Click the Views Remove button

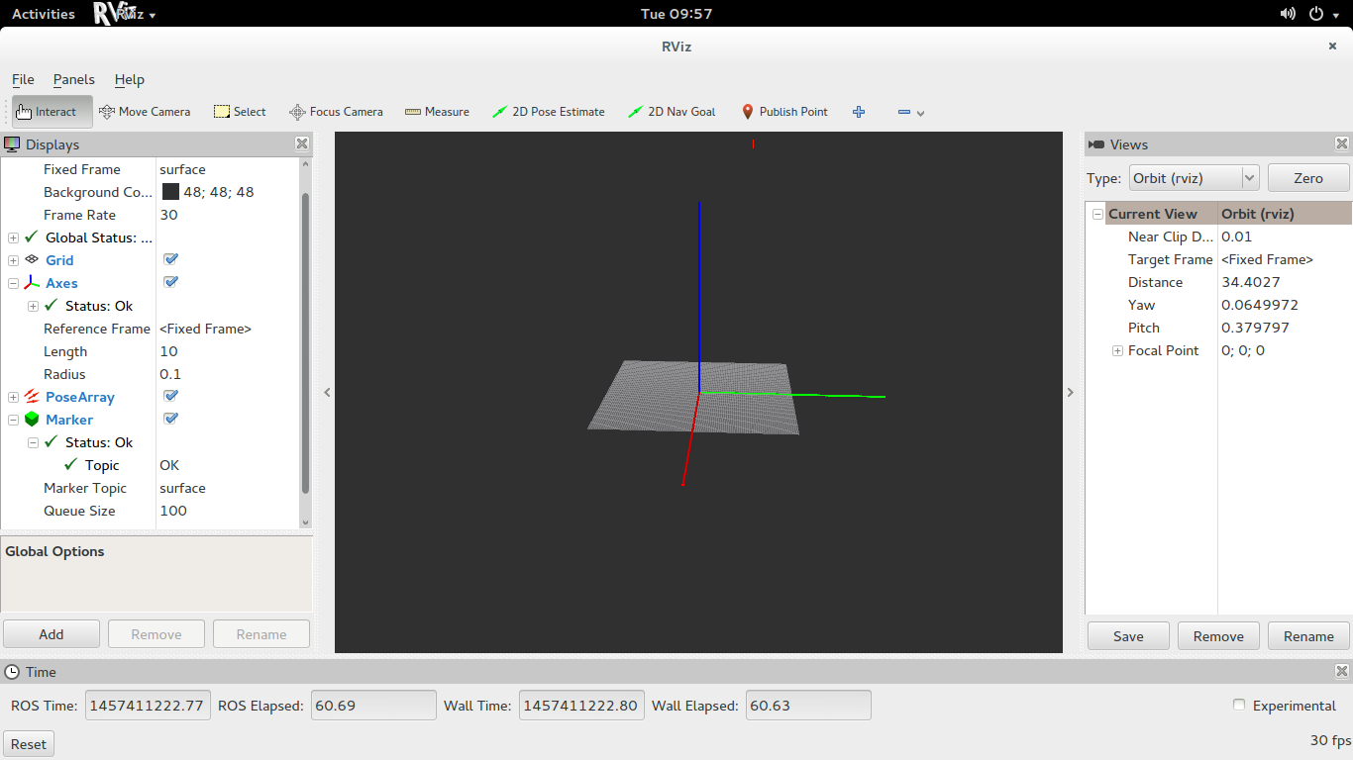1218,636
